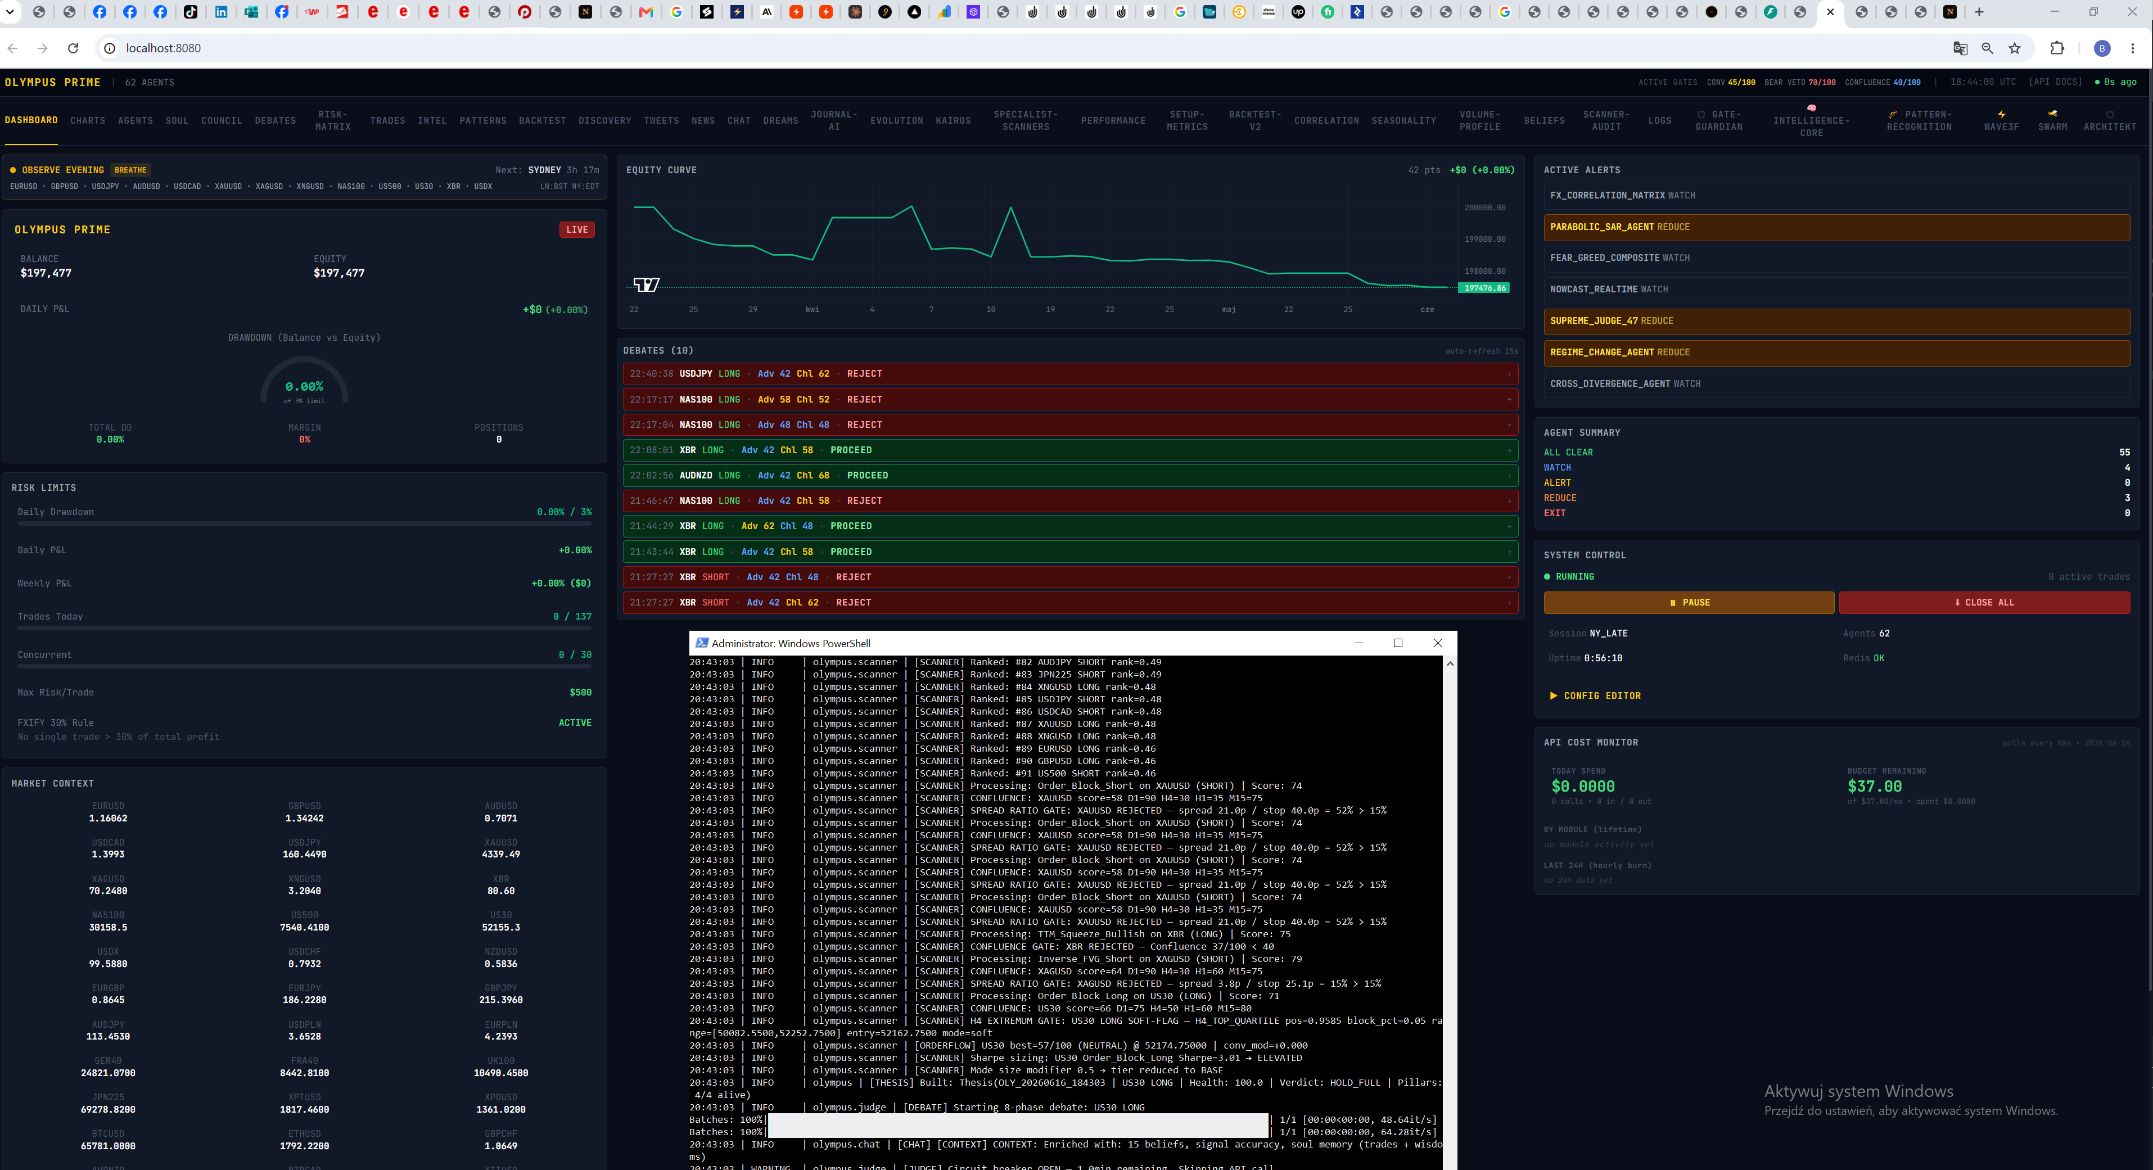Screen dimensions: 2153x1170
Task: Expand the CONFIG EDITOR section
Action: [1595, 696]
